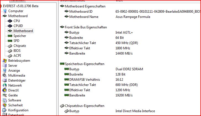Image resolution: width=201 pixels, height=116 pixels.
Task: Expand the Datenträger category
Action: 17,80
